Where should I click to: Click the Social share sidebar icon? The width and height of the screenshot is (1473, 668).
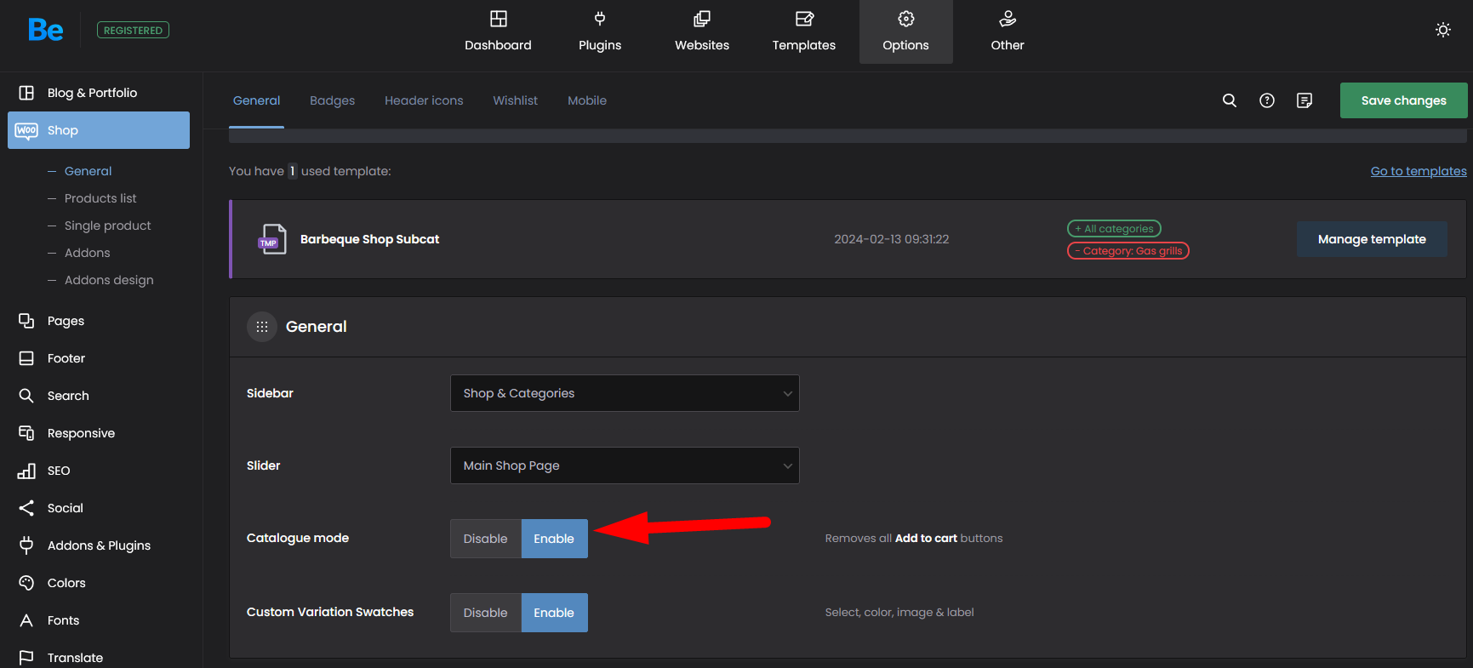click(26, 508)
